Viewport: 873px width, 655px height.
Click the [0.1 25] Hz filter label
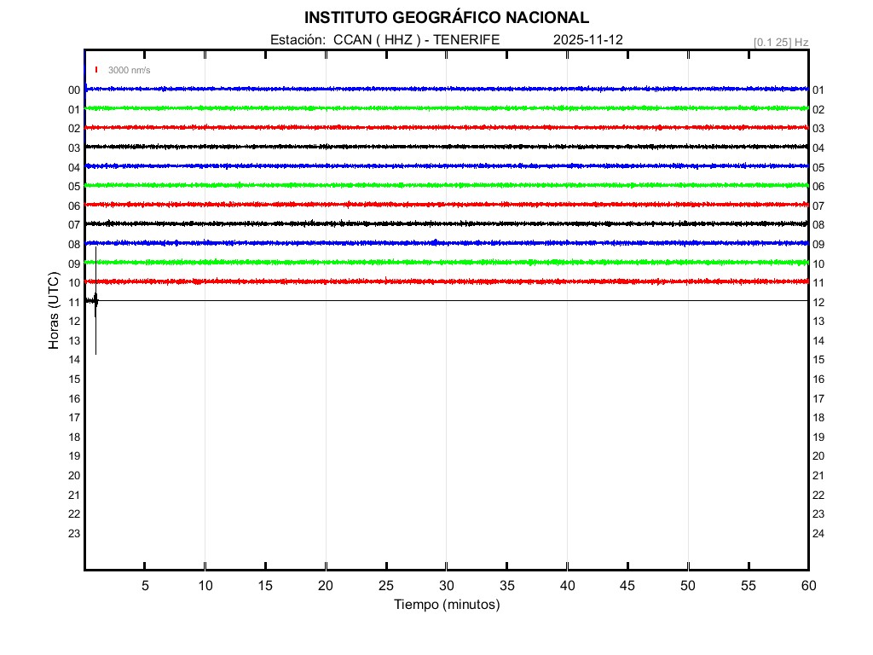pyautogui.click(x=780, y=42)
